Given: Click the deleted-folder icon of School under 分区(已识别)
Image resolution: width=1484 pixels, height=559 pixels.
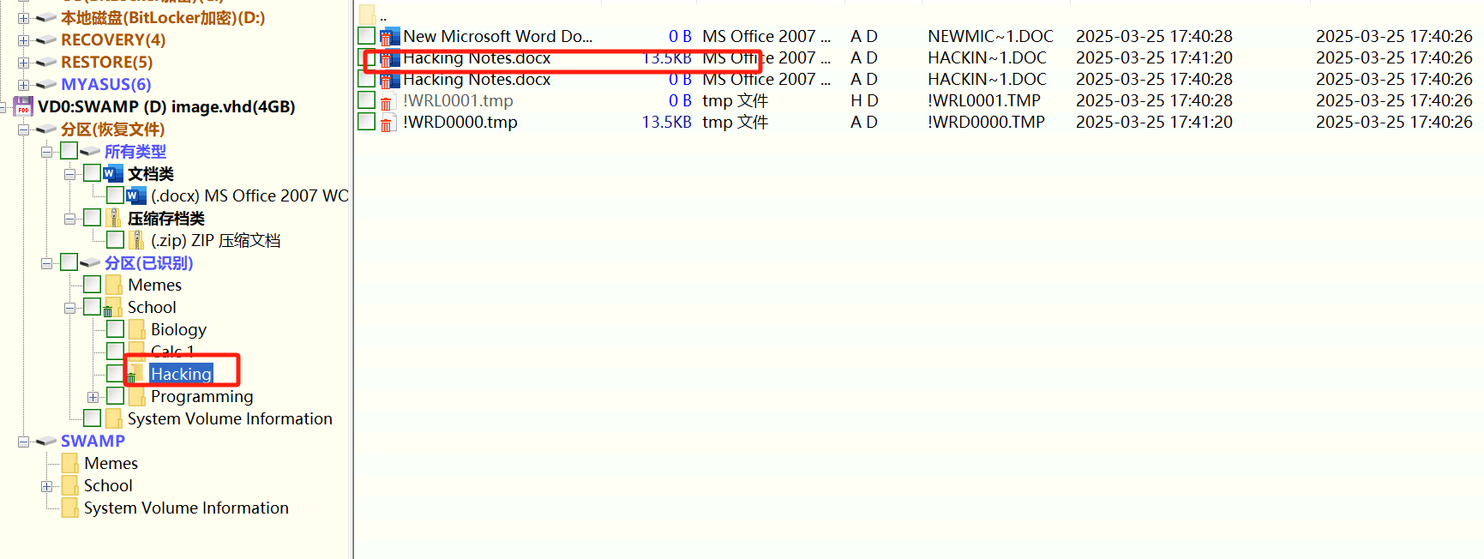Looking at the screenshot, I should click(113, 307).
